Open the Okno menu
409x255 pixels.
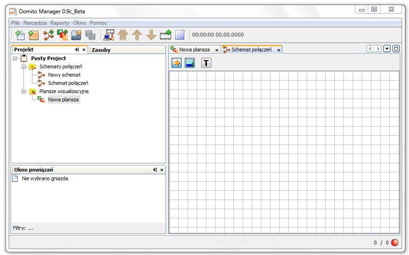coord(80,23)
